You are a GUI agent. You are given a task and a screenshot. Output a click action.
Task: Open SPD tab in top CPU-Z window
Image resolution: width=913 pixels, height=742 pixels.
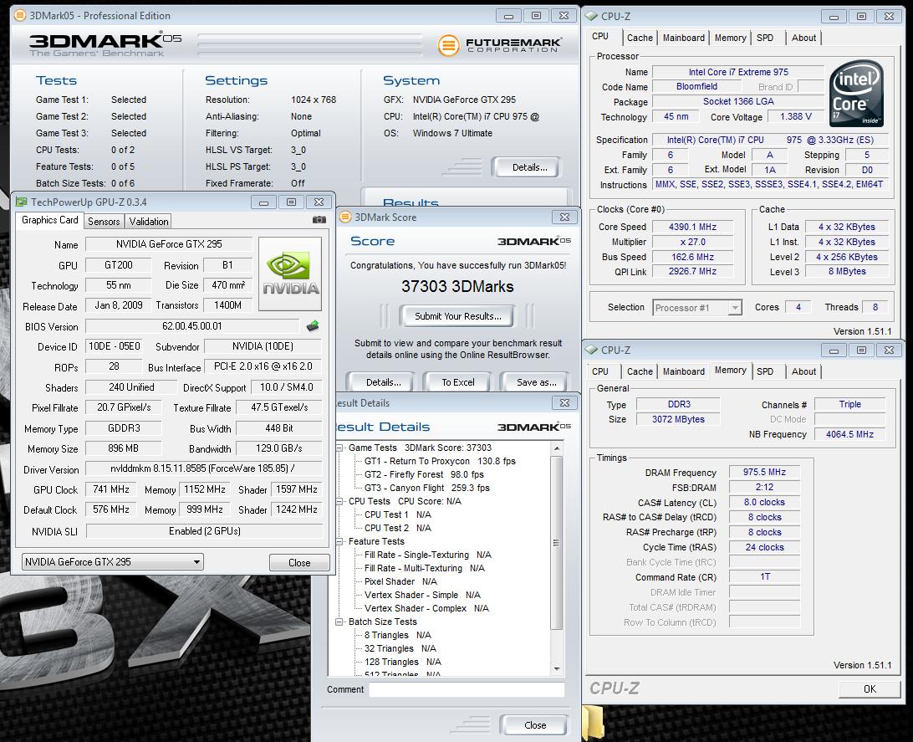click(x=765, y=38)
